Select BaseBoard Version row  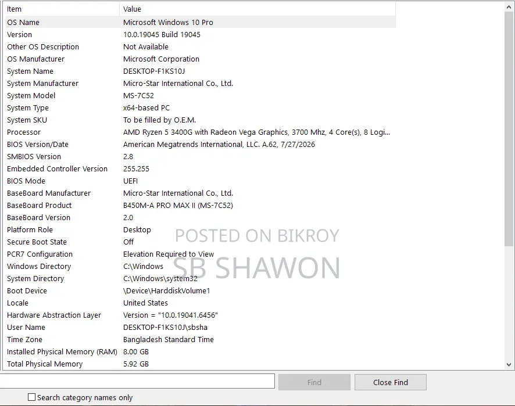tap(201, 218)
